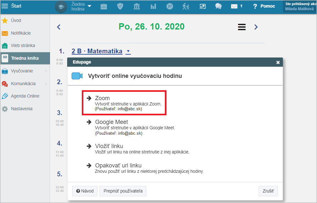Viewport: 317px width, 203px height.
Task: Click the yellow star Úvod icon
Action: click(5, 20)
